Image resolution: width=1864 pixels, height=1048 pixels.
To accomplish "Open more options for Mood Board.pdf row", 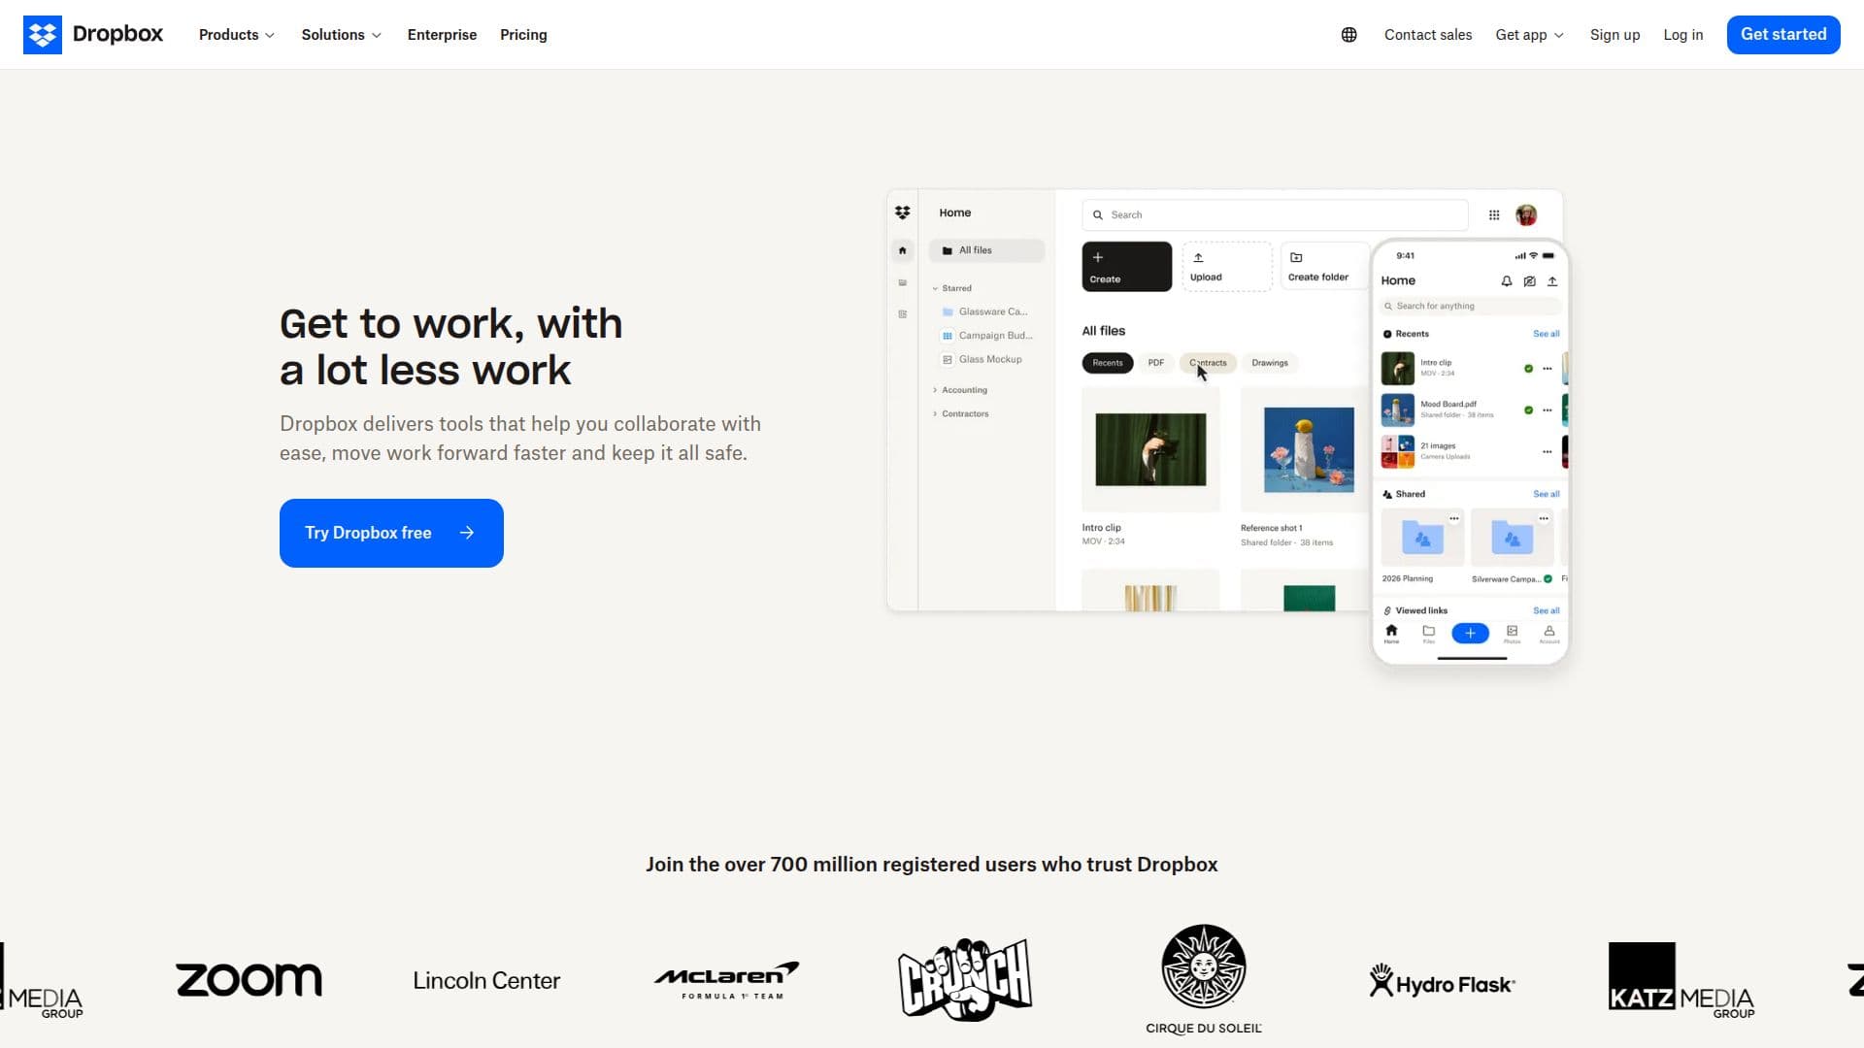I will pos(1548,410).
